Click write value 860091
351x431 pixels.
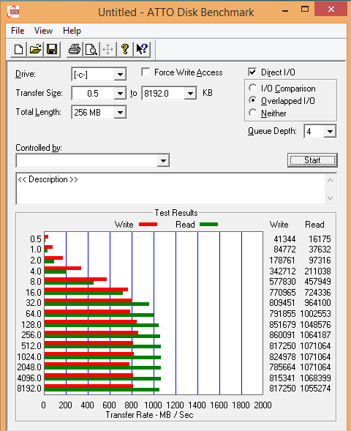pos(282,335)
